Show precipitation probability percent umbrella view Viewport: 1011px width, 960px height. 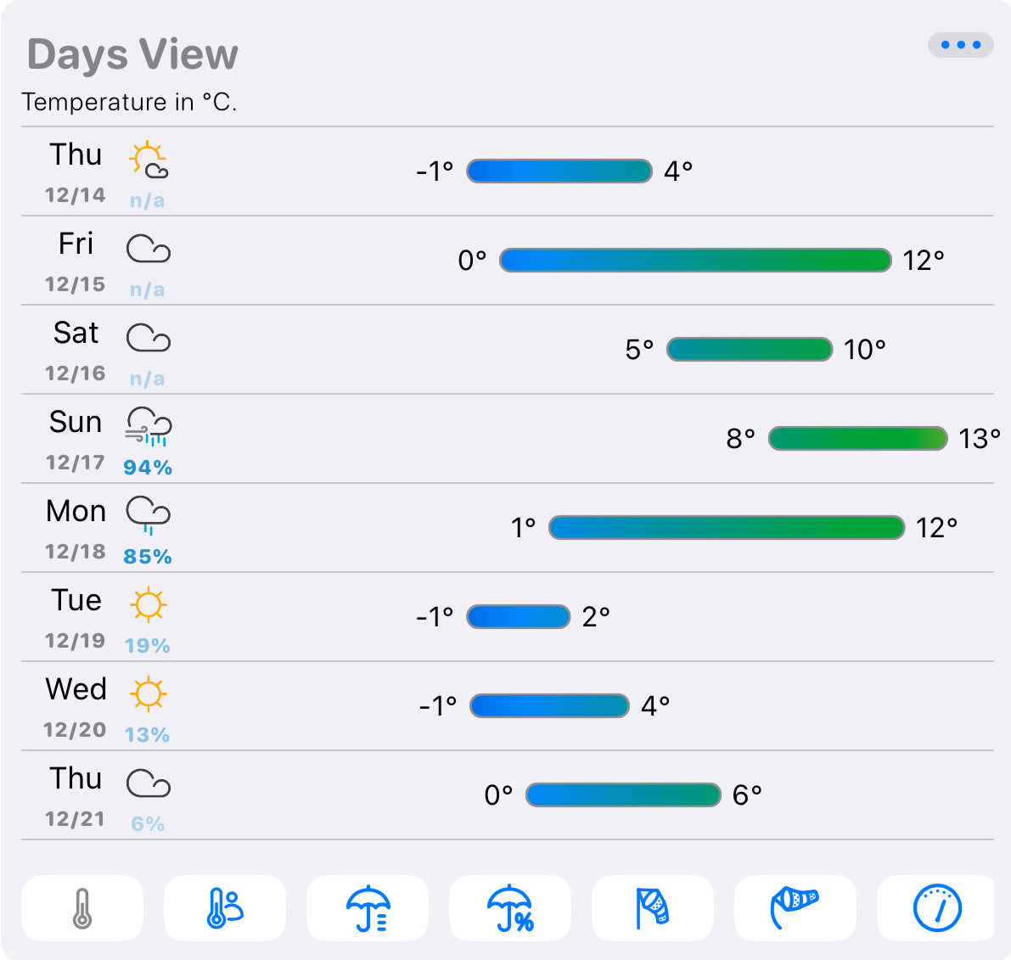pos(510,908)
